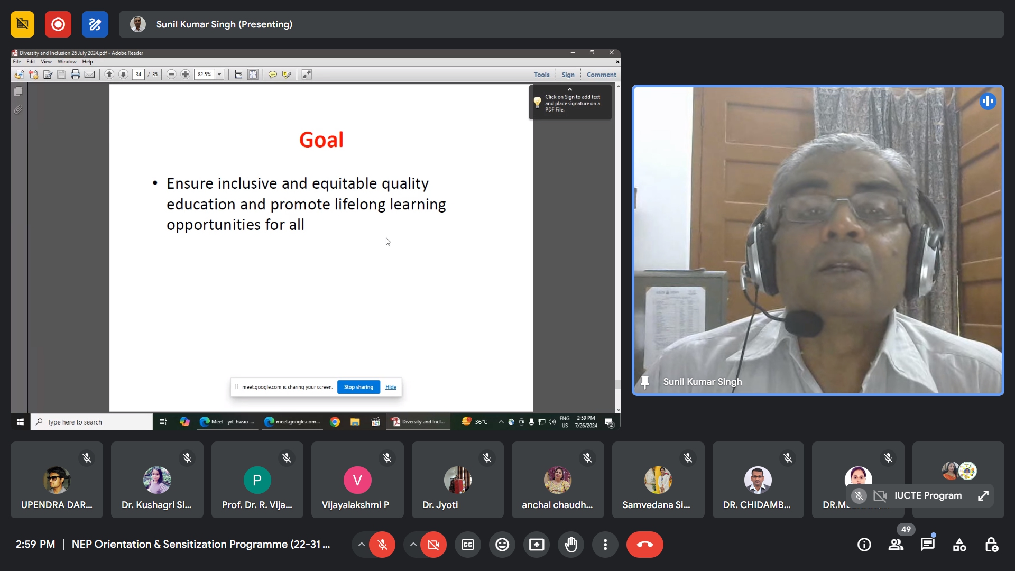
Task: Click the raise hand icon
Action: click(x=571, y=545)
